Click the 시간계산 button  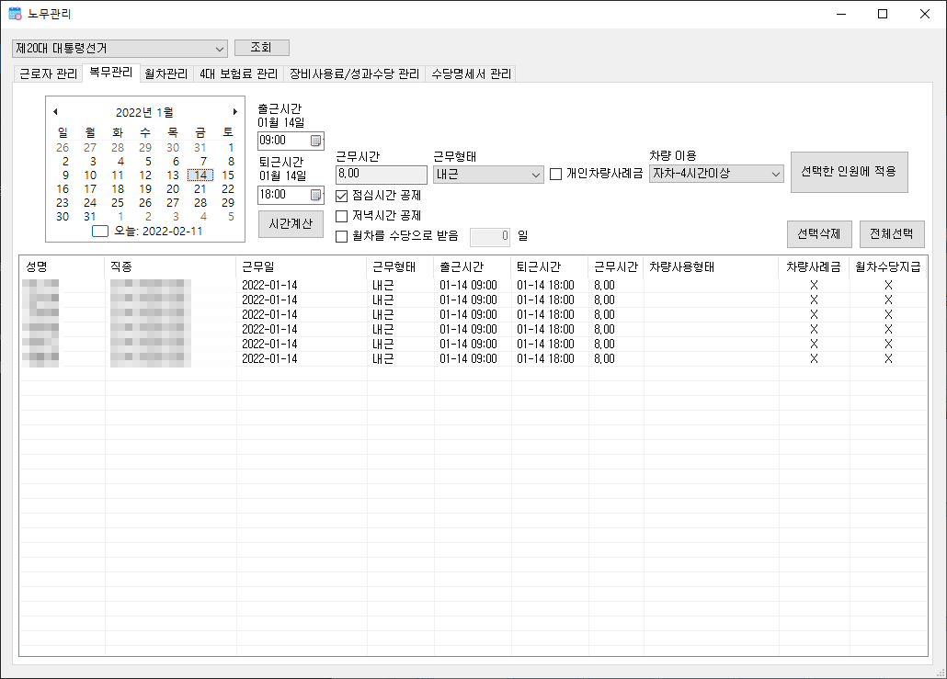pos(291,224)
